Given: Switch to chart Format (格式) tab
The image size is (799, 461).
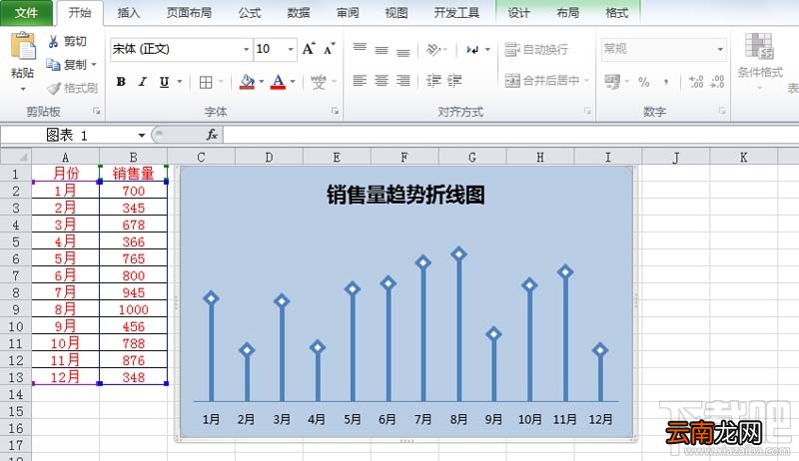Looking at the screenshot, I should click(x=616, y=13).
